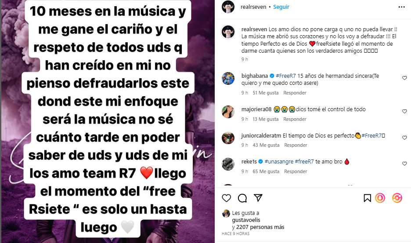This screenshot has height=243, width=411.
Task: Share the post with the paper plane icon
Action: [258, 198]
